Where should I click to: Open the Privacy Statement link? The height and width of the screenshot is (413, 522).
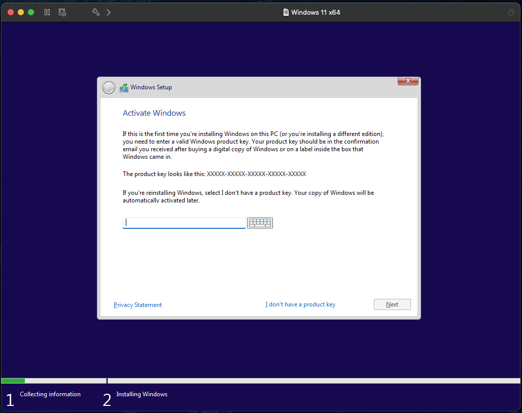(x=137, y=305)
